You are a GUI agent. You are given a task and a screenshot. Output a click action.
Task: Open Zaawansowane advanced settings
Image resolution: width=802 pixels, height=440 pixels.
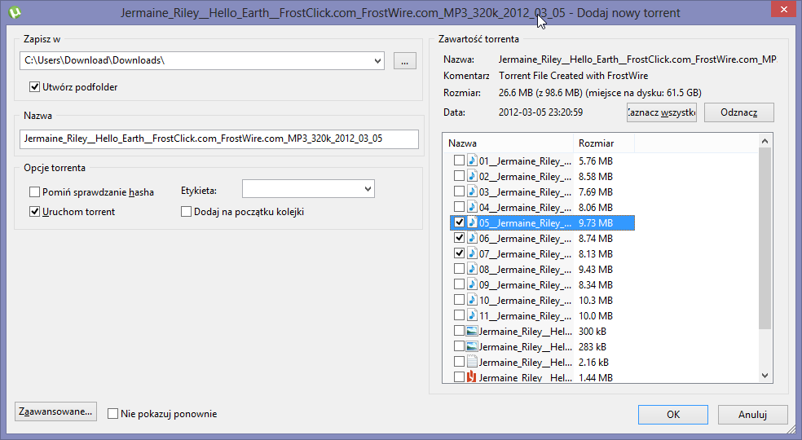pos(55,411)
